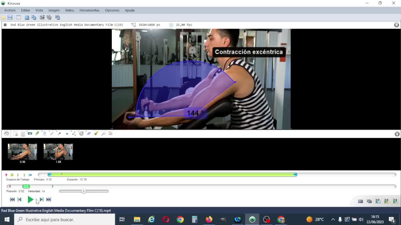Click the taskbar speaker volume icon
Image resolution: width=401 pixels, height=225 pixels.
(x=361, y=219)
